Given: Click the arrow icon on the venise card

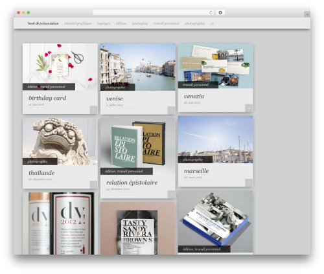Looking at the screenshot, I should point(171,110).
